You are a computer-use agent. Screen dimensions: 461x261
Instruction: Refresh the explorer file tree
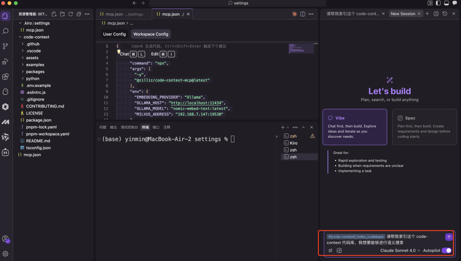pos(70,14)
